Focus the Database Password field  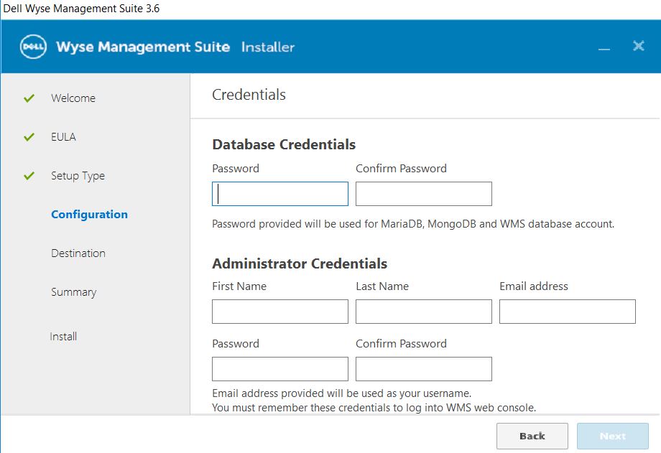[280, 194]
